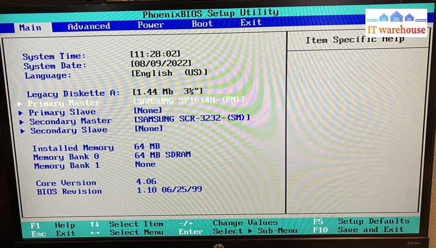
Task: Open the Boot menu tab
Action: [202, 24]
